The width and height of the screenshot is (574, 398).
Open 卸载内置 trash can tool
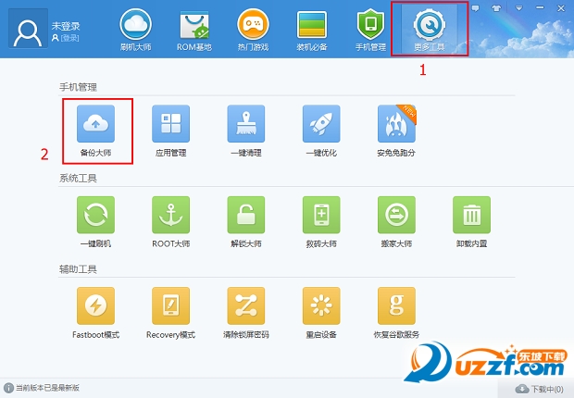[x=471, y=215]
